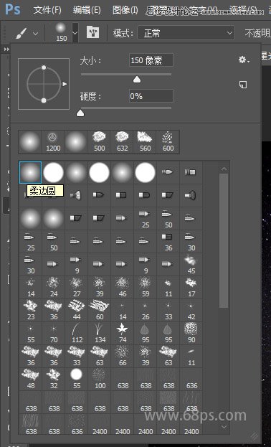The height and width of the screenshot is (447, 271).
Task: Choose the textured brush labeled 60
Action: pos(100,311)
